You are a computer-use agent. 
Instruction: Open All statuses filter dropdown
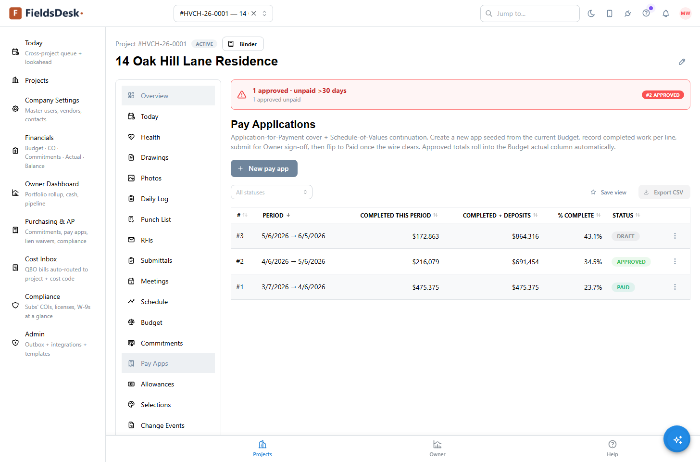(x=272, y=192)
